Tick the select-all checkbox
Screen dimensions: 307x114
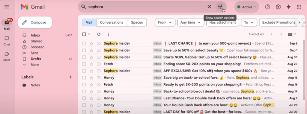pos(84,34)
